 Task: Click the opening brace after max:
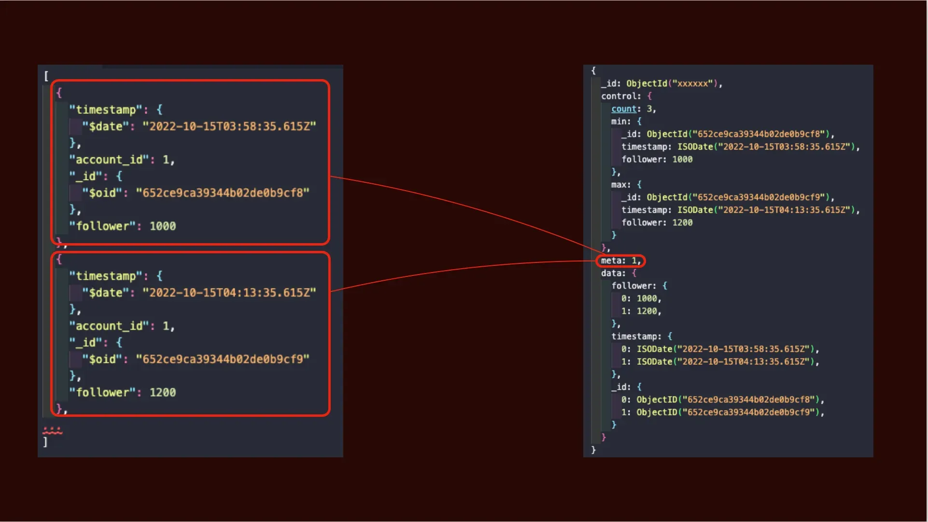(x=639, y=185)
